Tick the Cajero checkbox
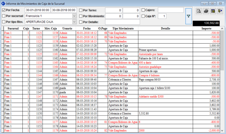The image size is (226, 134). tap(143, 10)
